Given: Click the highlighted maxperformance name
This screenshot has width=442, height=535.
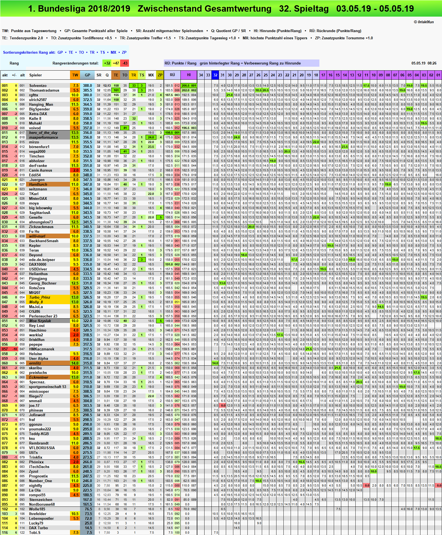Looking at the screenshot, I should pos(48,137).
